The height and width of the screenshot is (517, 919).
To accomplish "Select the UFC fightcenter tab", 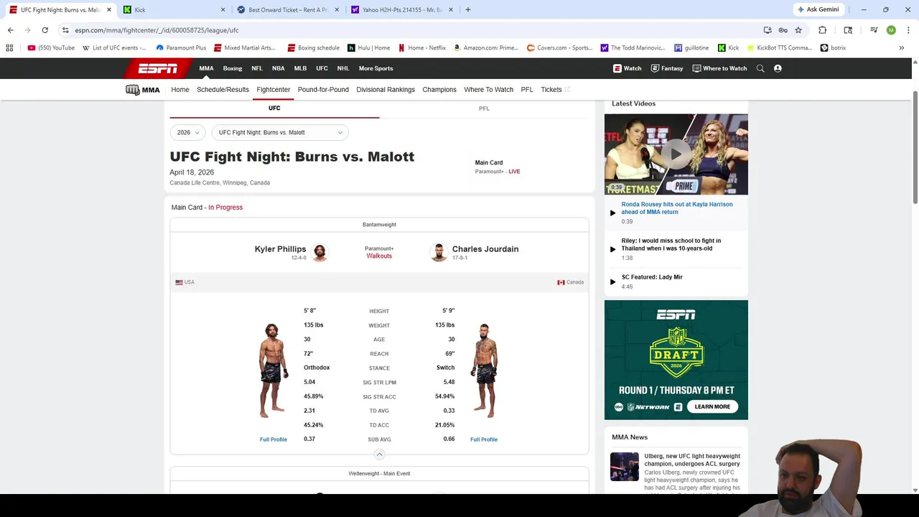I will (x=274, y=108).
